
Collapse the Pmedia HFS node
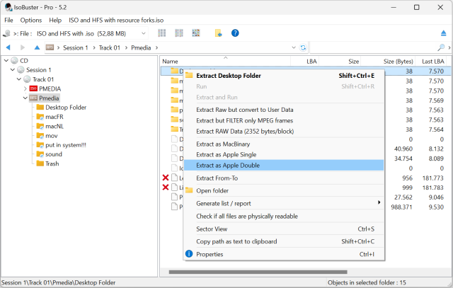point(25,98)
